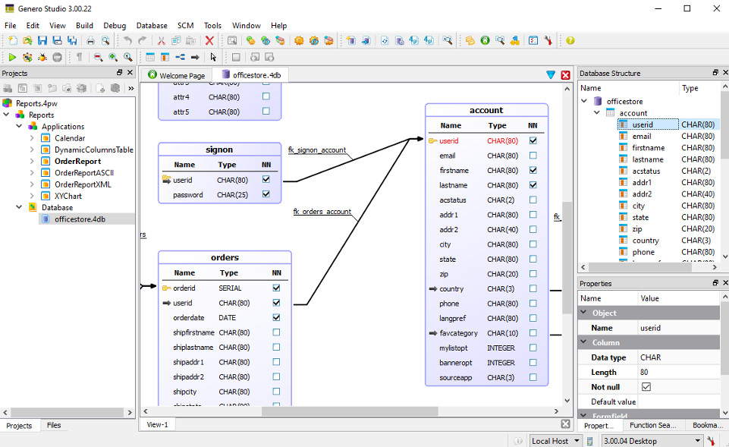Activate the arrow pointer tool in the diagram toolbar

pos(212,57)
